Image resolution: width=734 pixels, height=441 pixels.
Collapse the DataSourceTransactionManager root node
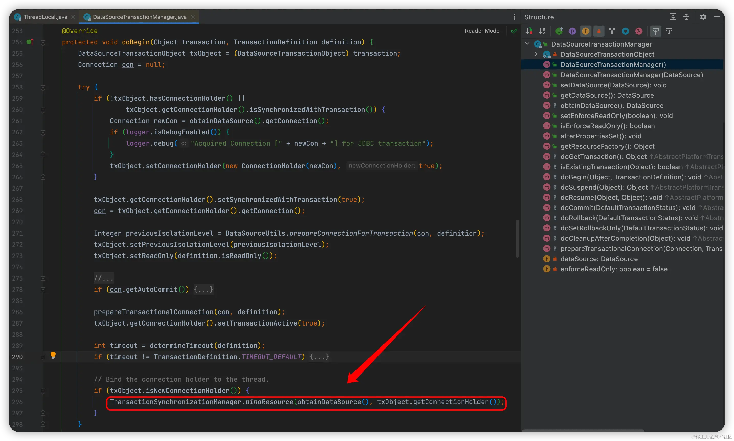click(x=527, y=44)
